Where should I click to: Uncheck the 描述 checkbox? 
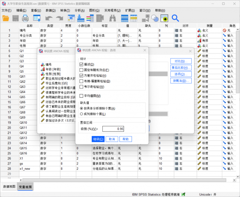click(x=82, y=64)
